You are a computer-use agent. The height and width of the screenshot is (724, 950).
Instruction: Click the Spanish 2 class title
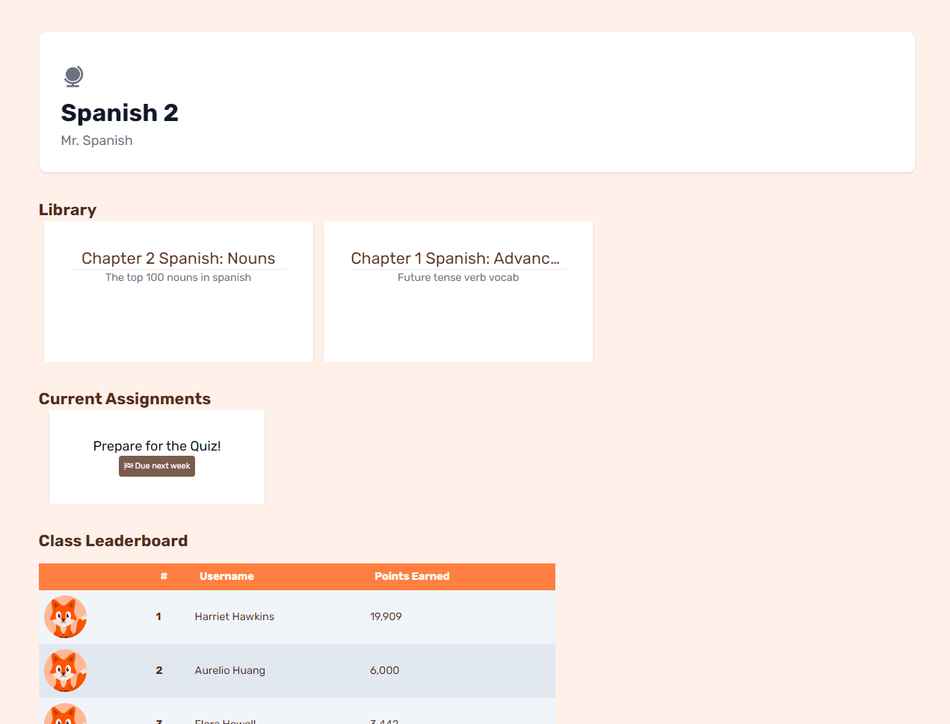(x=120, y=113)
